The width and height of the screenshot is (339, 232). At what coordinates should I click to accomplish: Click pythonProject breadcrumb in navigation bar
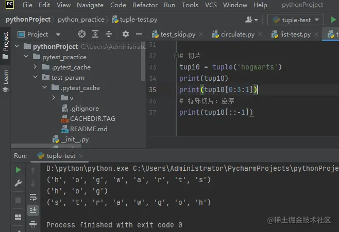[28, 20]
